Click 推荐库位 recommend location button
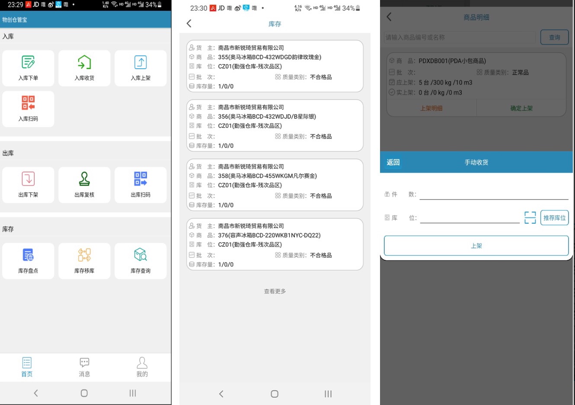This screenshot has height=405, width=575. [x=554, y=218]
